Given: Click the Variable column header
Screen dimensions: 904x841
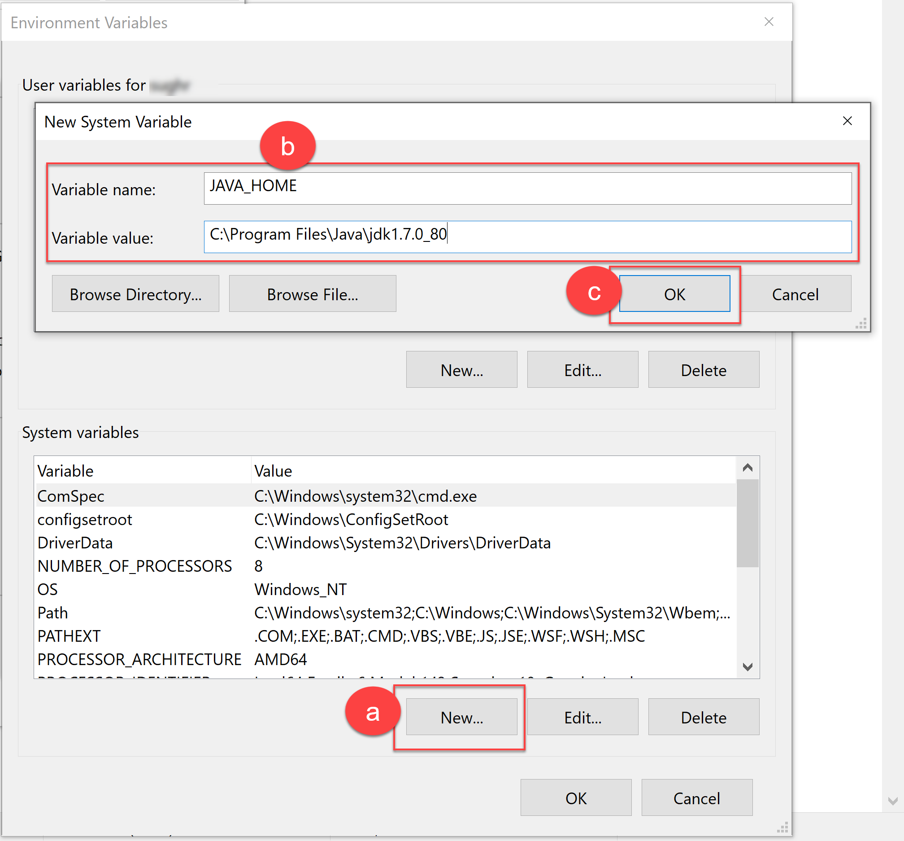Looking at the screenshot, I should [143, 471].
